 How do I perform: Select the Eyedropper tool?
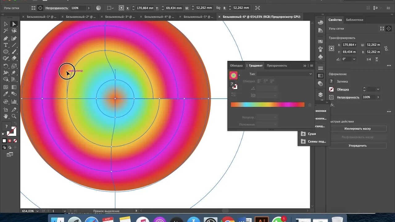click(6, 94)
